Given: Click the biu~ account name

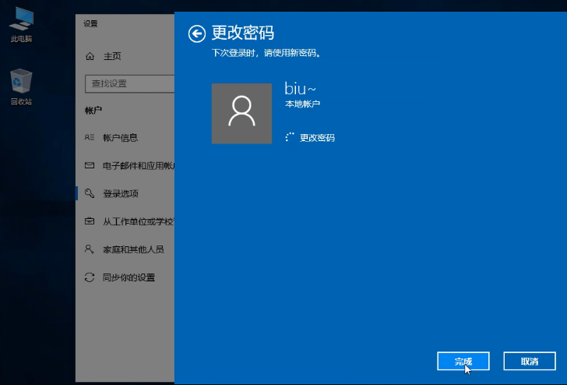Looking at the screenshot, I should pyautogui.click(x=301, y=88).
